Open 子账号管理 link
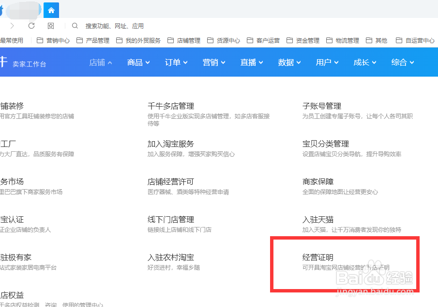The image size is (438, 307). pyautogui.click(x=322, y=106)
